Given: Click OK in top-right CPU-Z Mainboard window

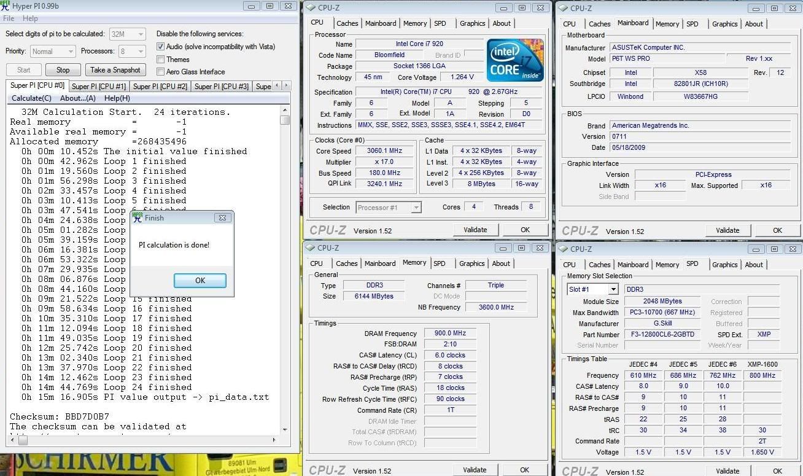Looking at the screenshot, I should (777, 230).
